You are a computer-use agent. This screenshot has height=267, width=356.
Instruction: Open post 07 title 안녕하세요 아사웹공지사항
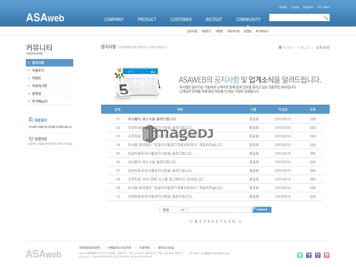coord(160,171)
